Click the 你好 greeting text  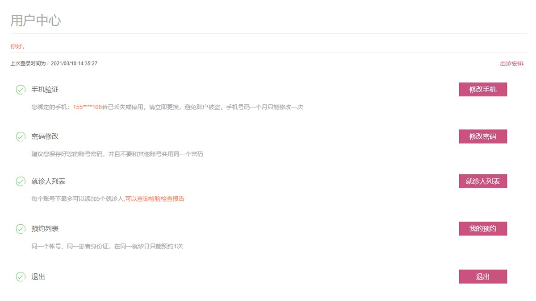point(17,46)
